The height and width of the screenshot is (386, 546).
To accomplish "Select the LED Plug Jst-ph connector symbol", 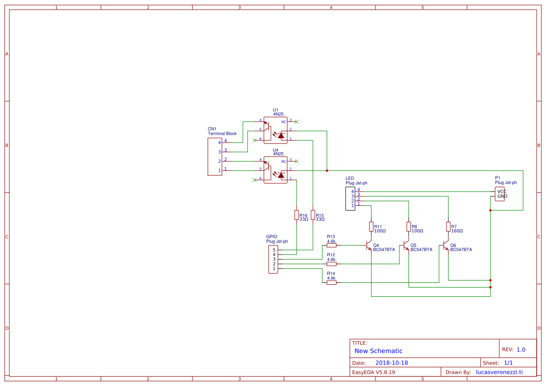I will pos(350,198).
